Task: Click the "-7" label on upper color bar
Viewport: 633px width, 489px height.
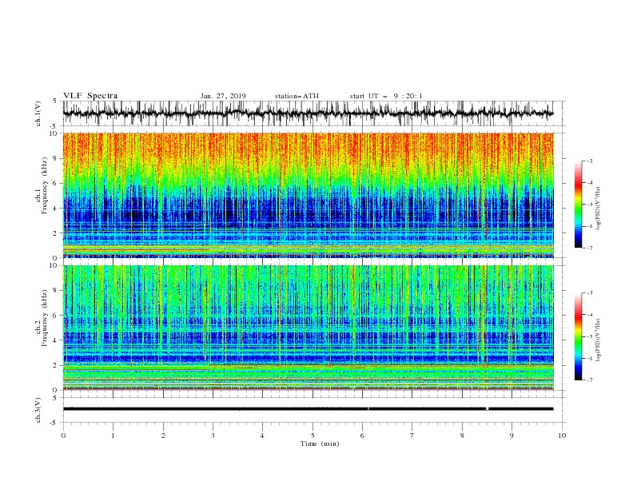Action: [589, 248]
